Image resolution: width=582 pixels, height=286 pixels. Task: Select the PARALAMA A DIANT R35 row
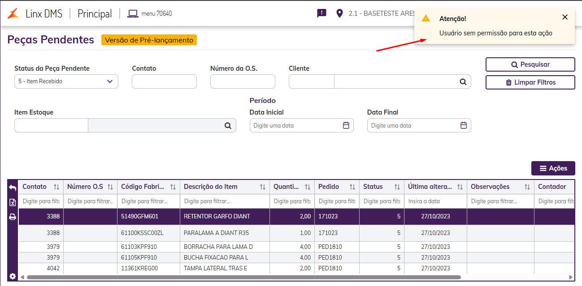click(x=216, y=233)
